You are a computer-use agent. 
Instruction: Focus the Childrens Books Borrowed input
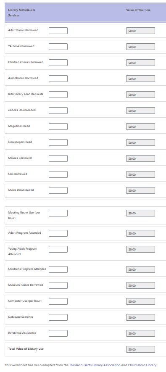coord(58,63)
